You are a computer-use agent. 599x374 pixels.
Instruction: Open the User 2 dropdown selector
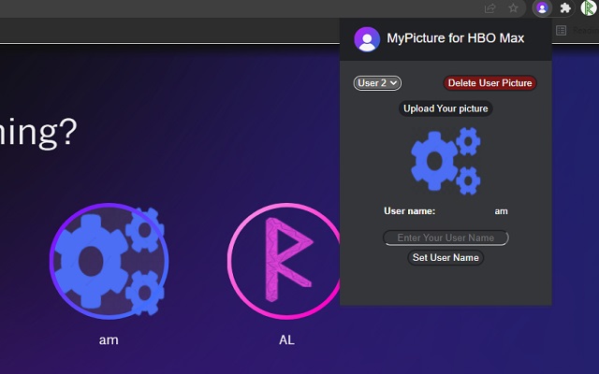click(x=377, y=83)
